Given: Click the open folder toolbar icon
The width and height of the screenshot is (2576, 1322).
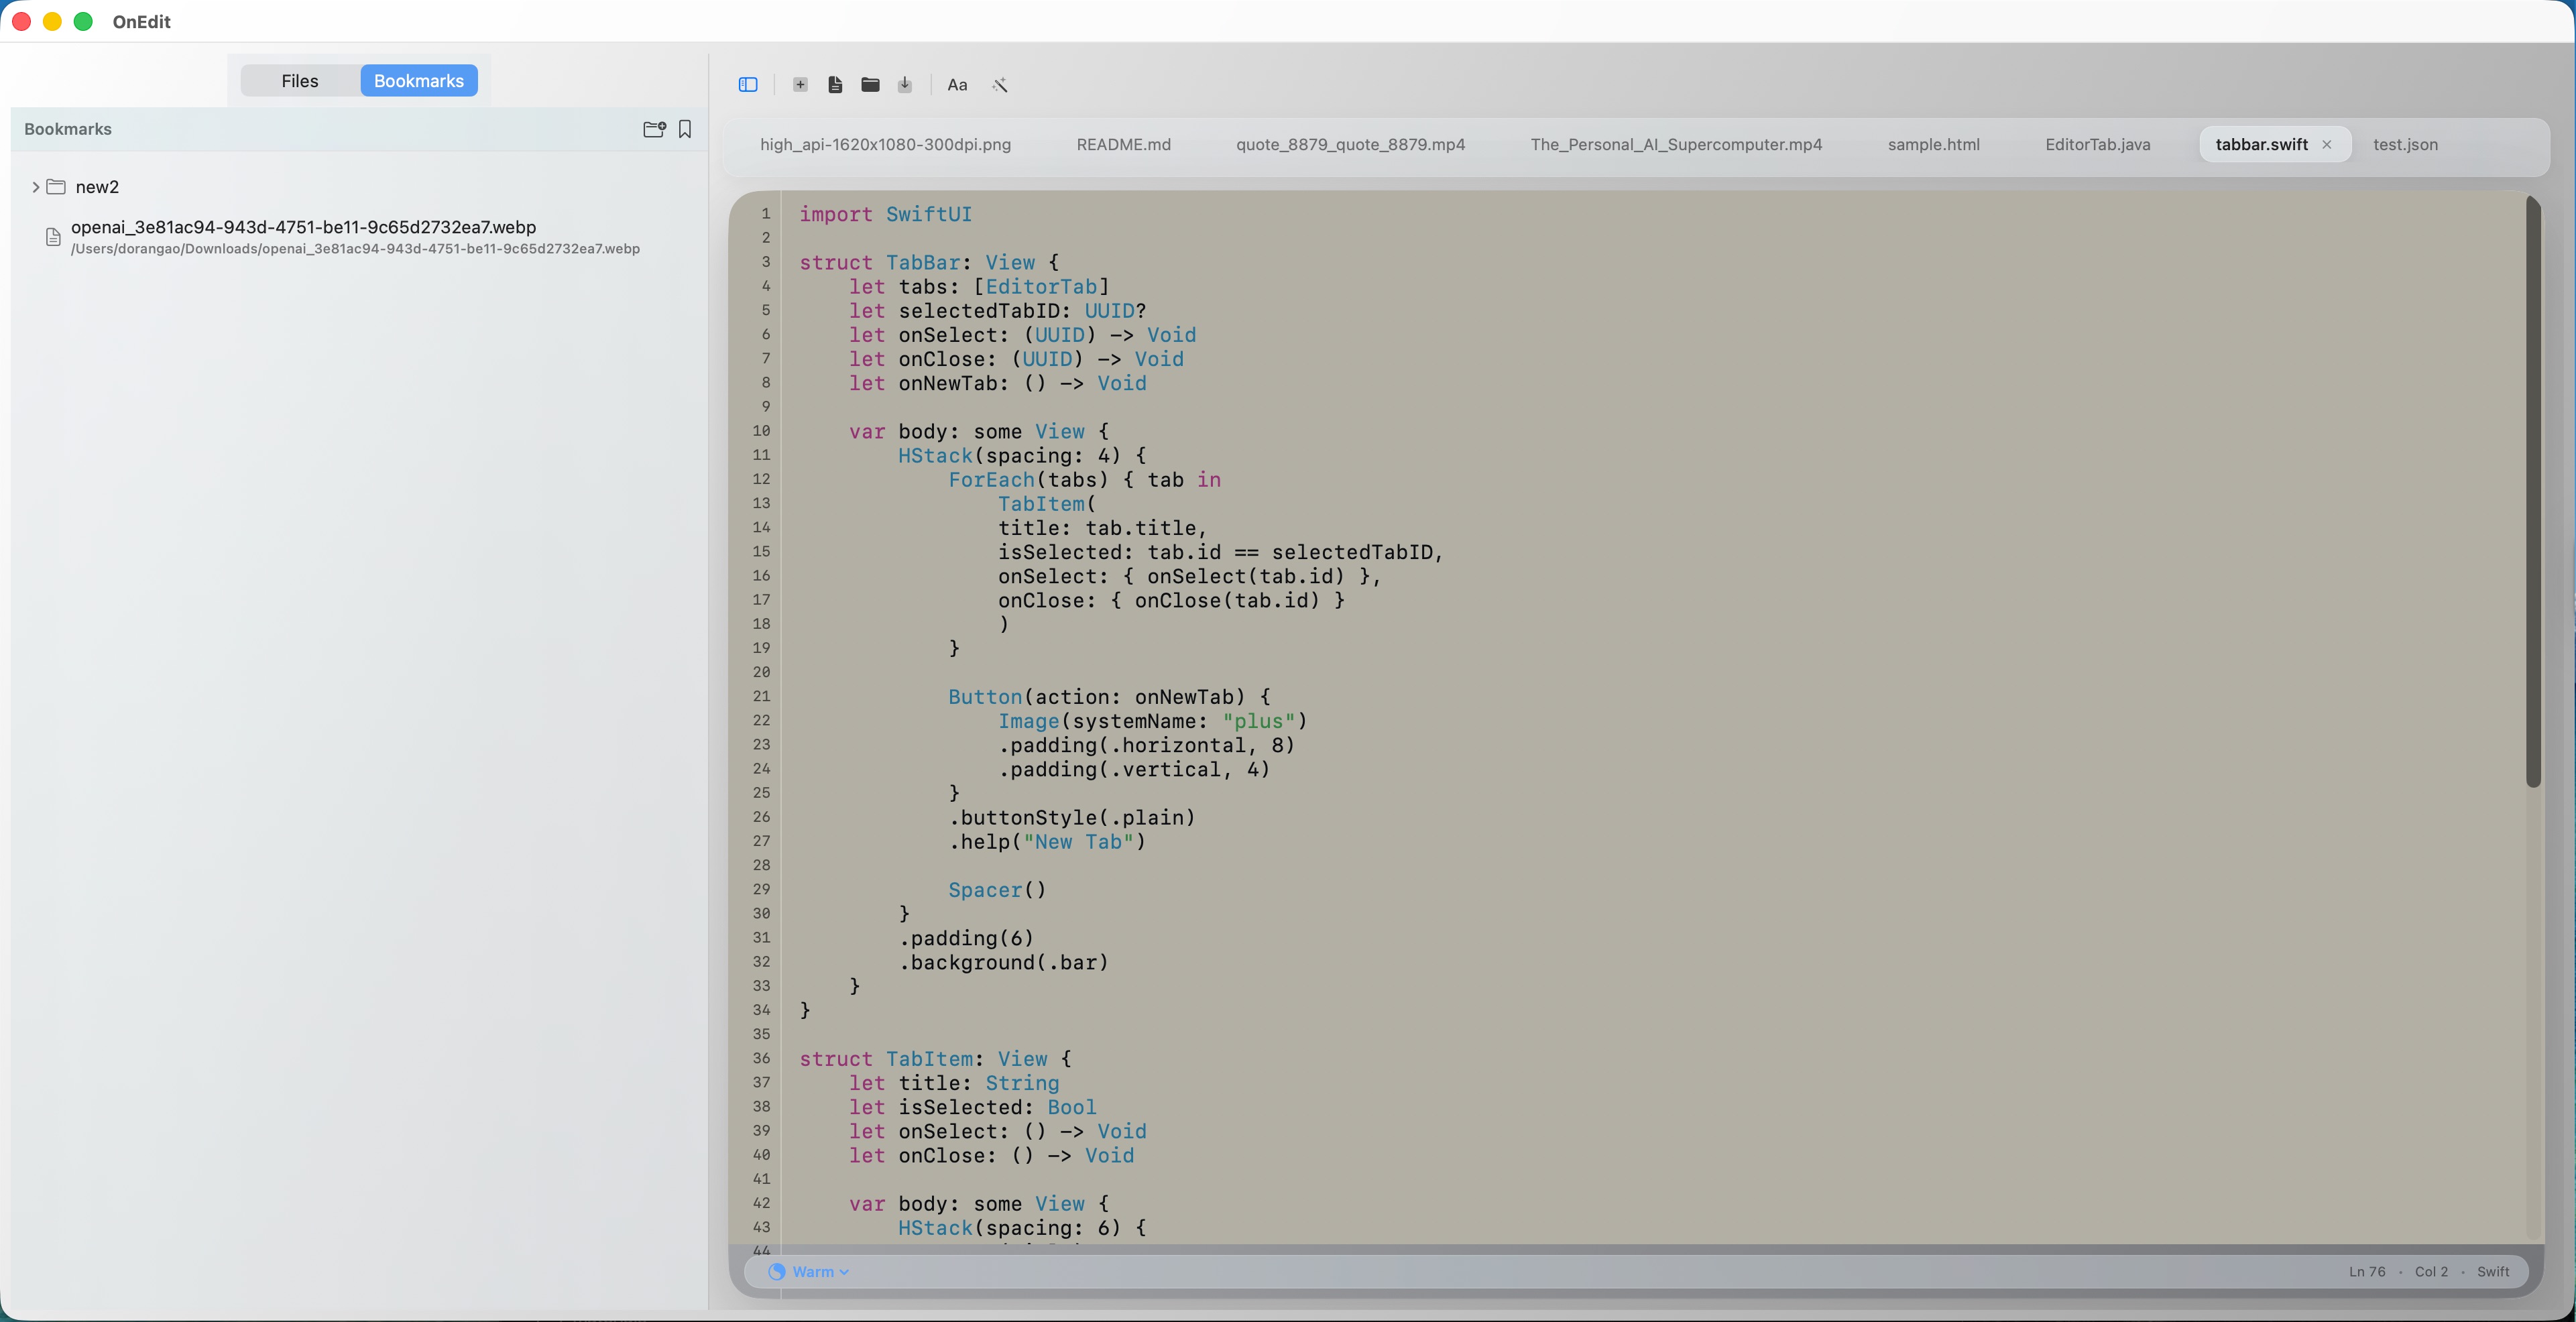Looking at the screenshot, I should [x=870, y=85].
